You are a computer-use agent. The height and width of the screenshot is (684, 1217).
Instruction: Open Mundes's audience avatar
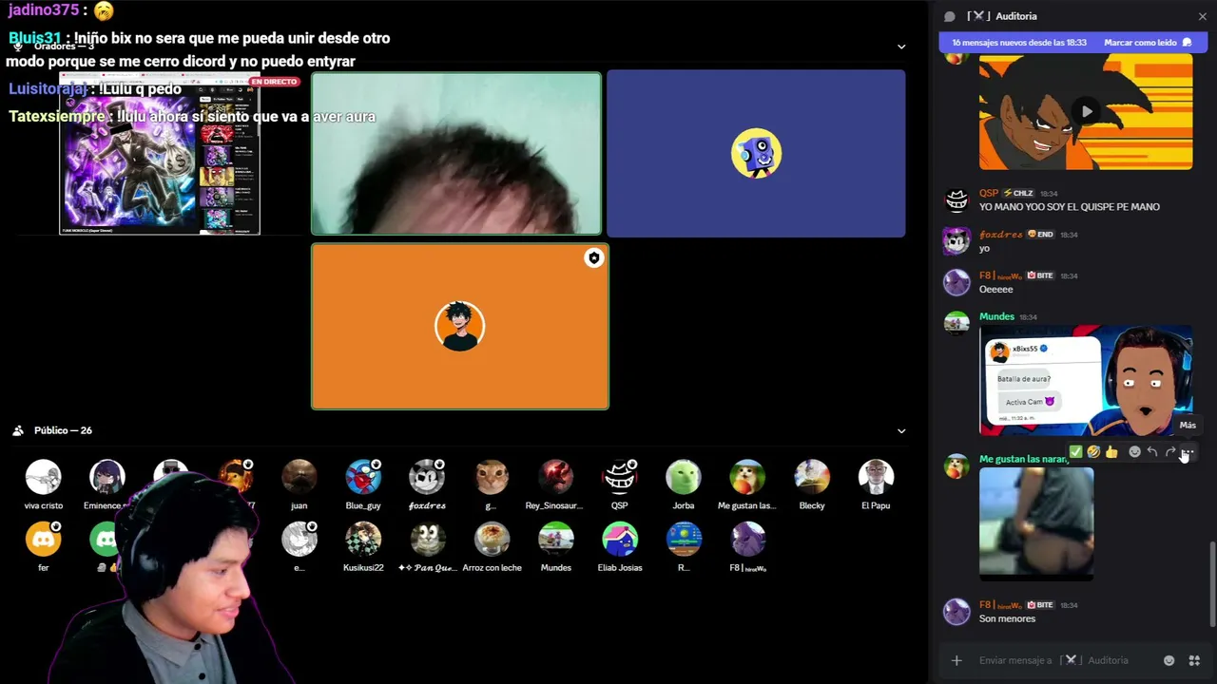[555, 540]
